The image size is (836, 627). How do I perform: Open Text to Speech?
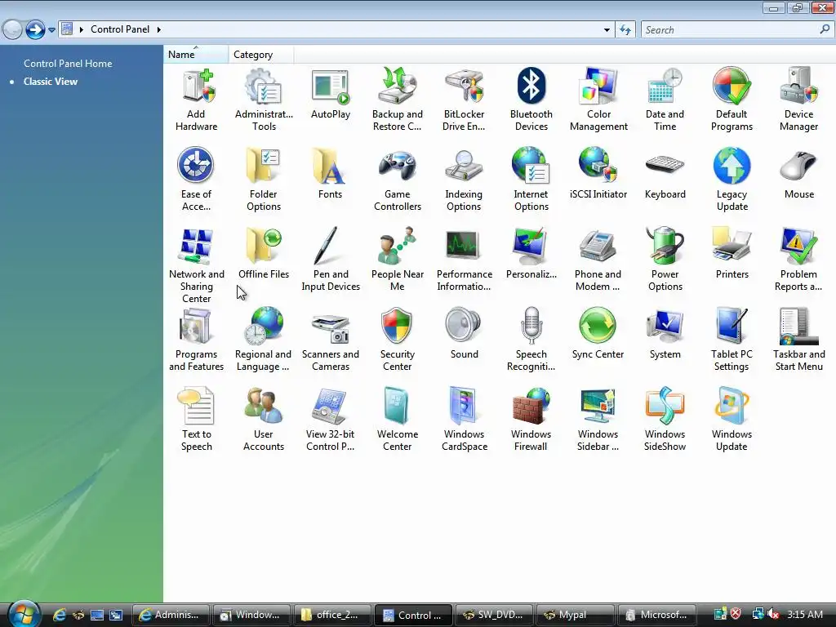196,420
